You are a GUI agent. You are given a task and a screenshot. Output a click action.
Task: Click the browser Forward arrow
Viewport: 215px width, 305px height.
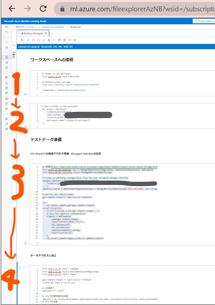(27, 8)
